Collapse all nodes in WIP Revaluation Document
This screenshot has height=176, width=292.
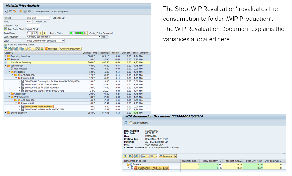point(130,156)
